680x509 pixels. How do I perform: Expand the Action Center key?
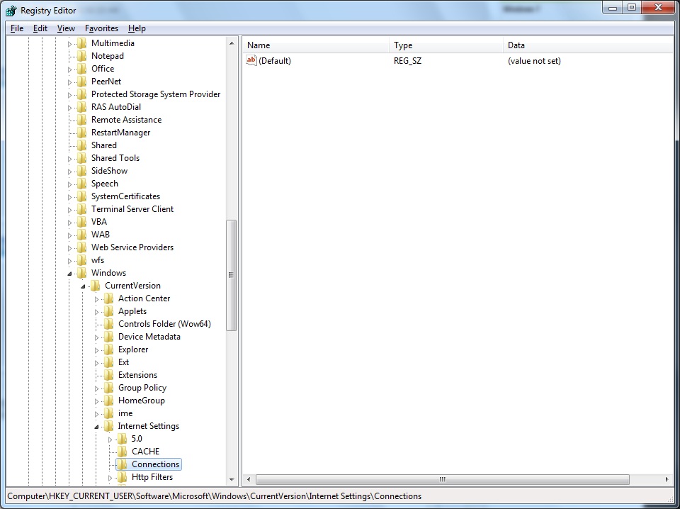click(x=96, y=299)
